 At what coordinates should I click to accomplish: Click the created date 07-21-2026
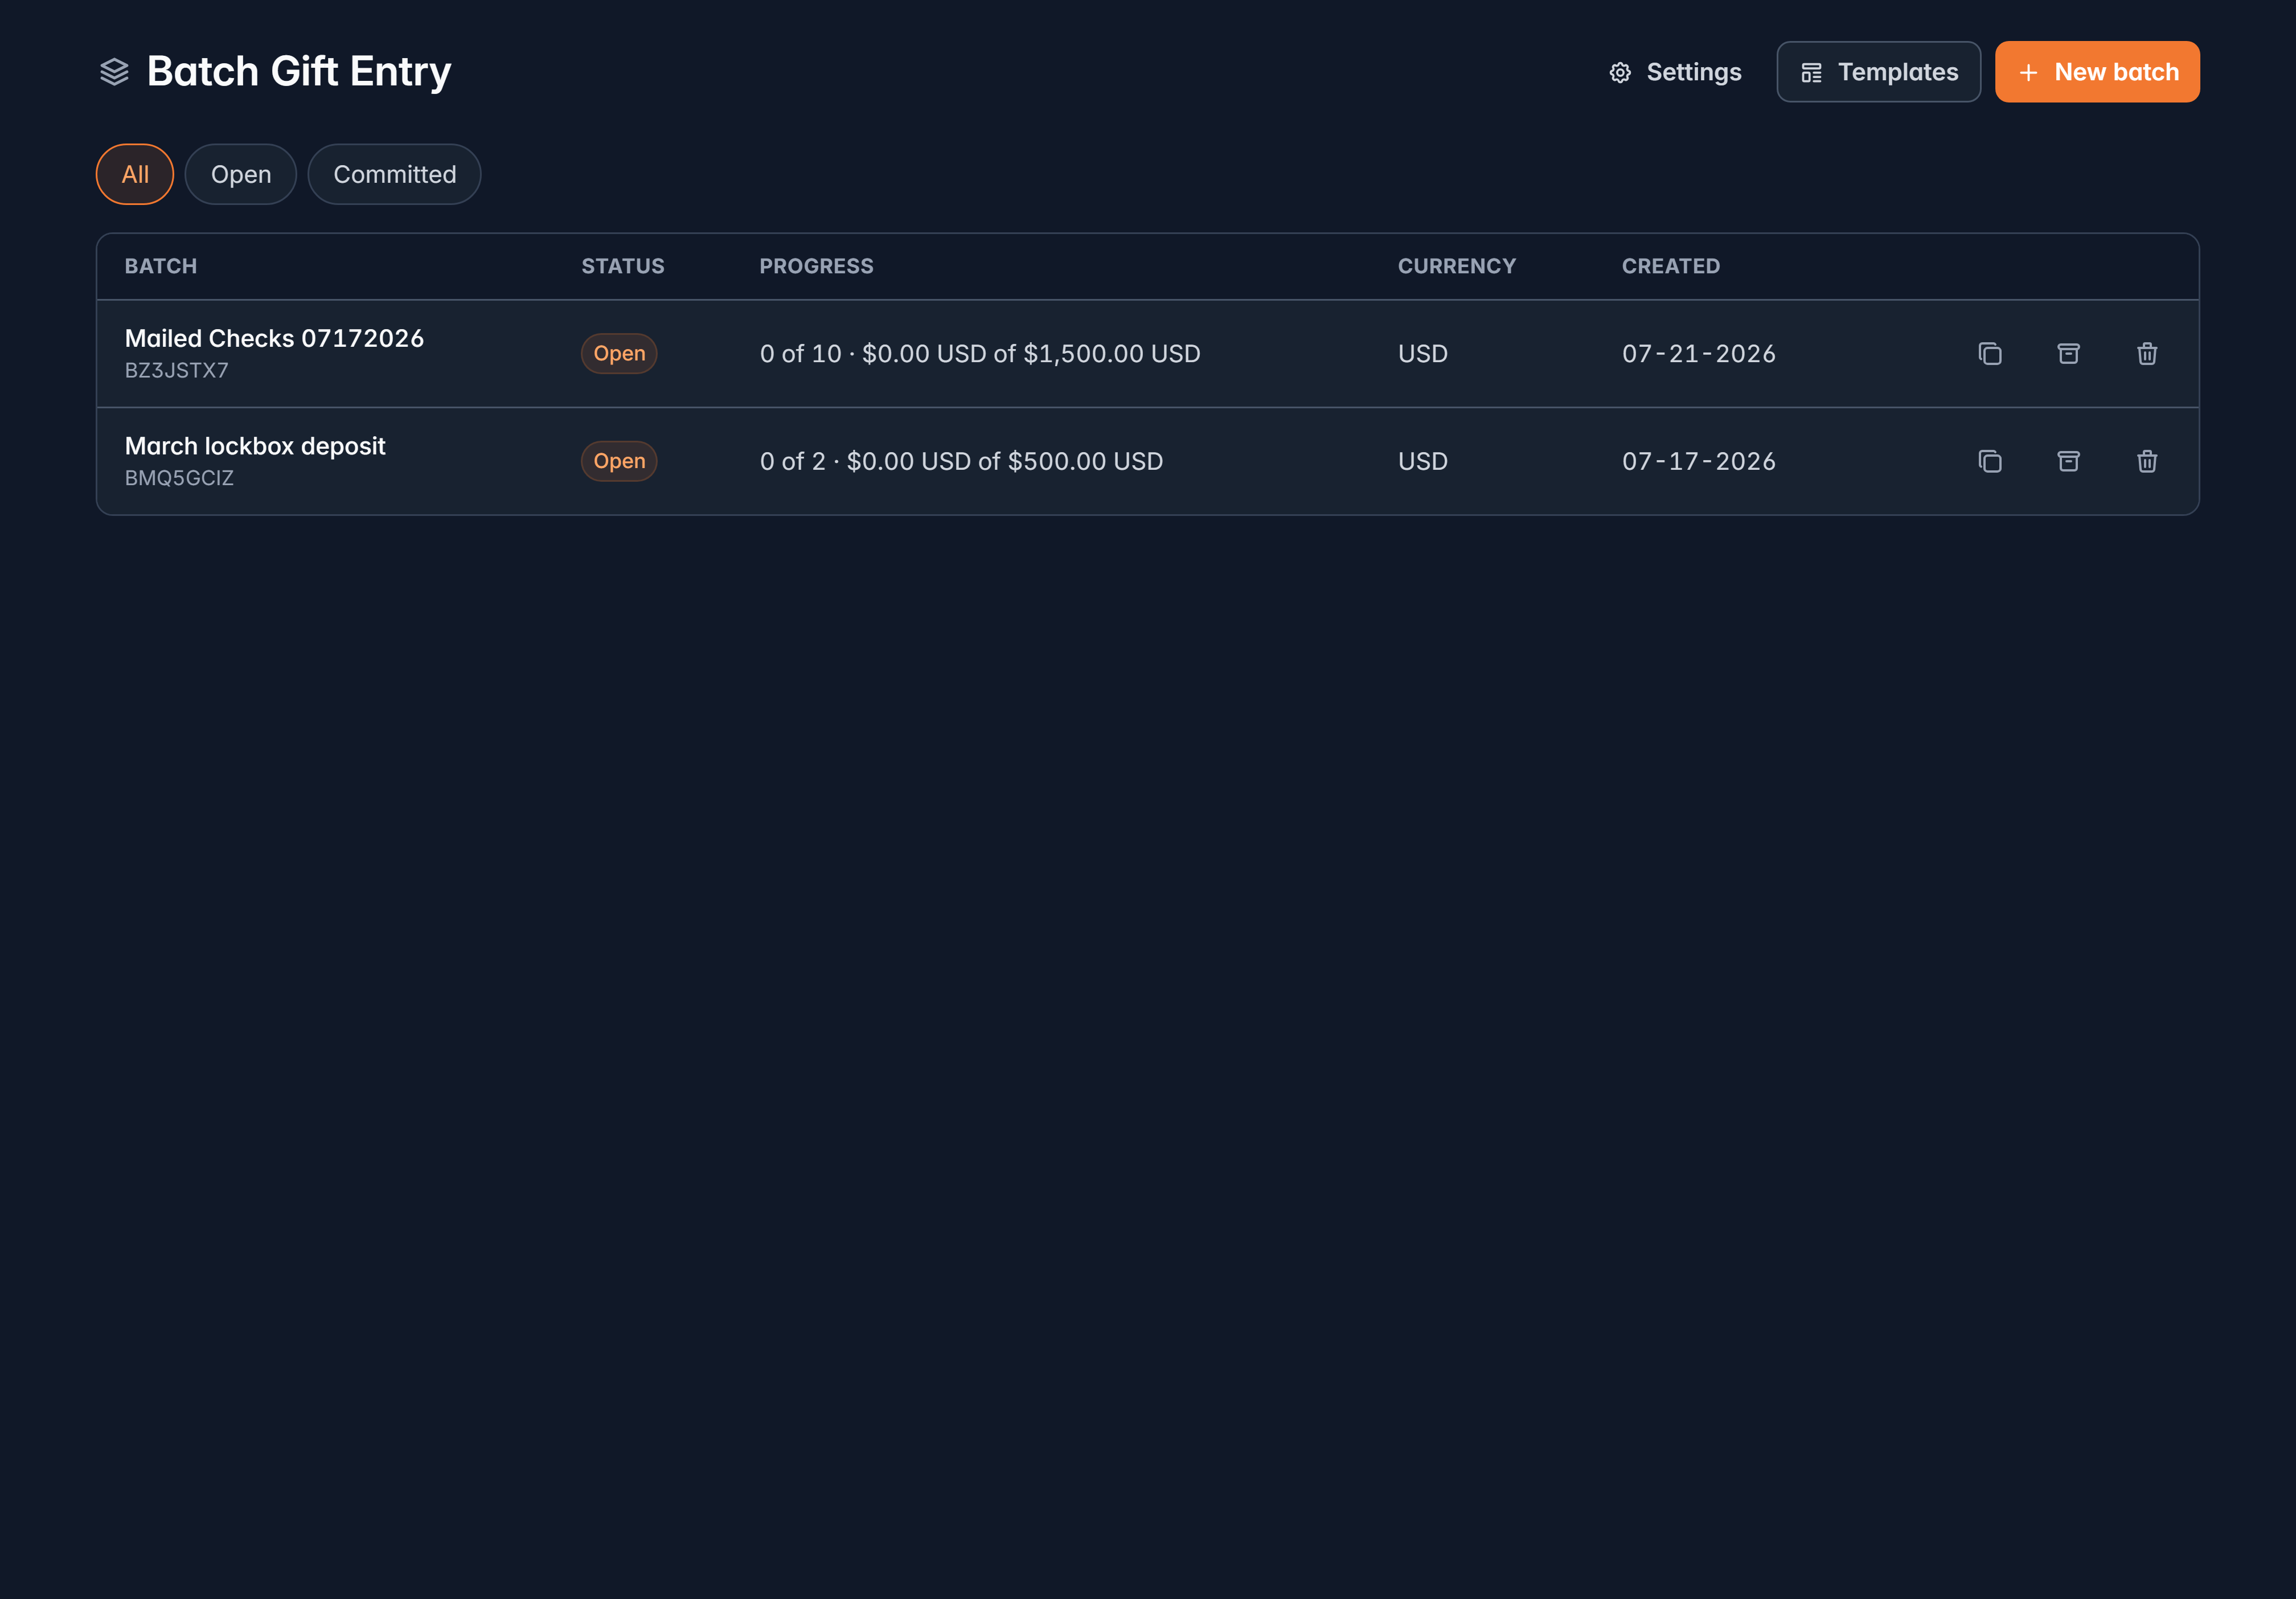tap(1698, 354)
